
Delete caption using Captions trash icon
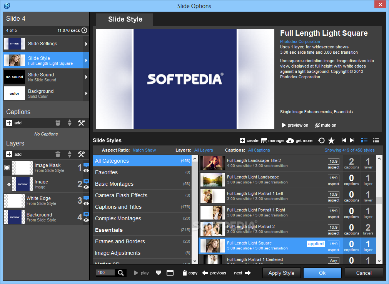58,123
